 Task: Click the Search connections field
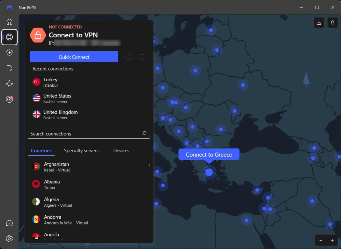point(89,133)
